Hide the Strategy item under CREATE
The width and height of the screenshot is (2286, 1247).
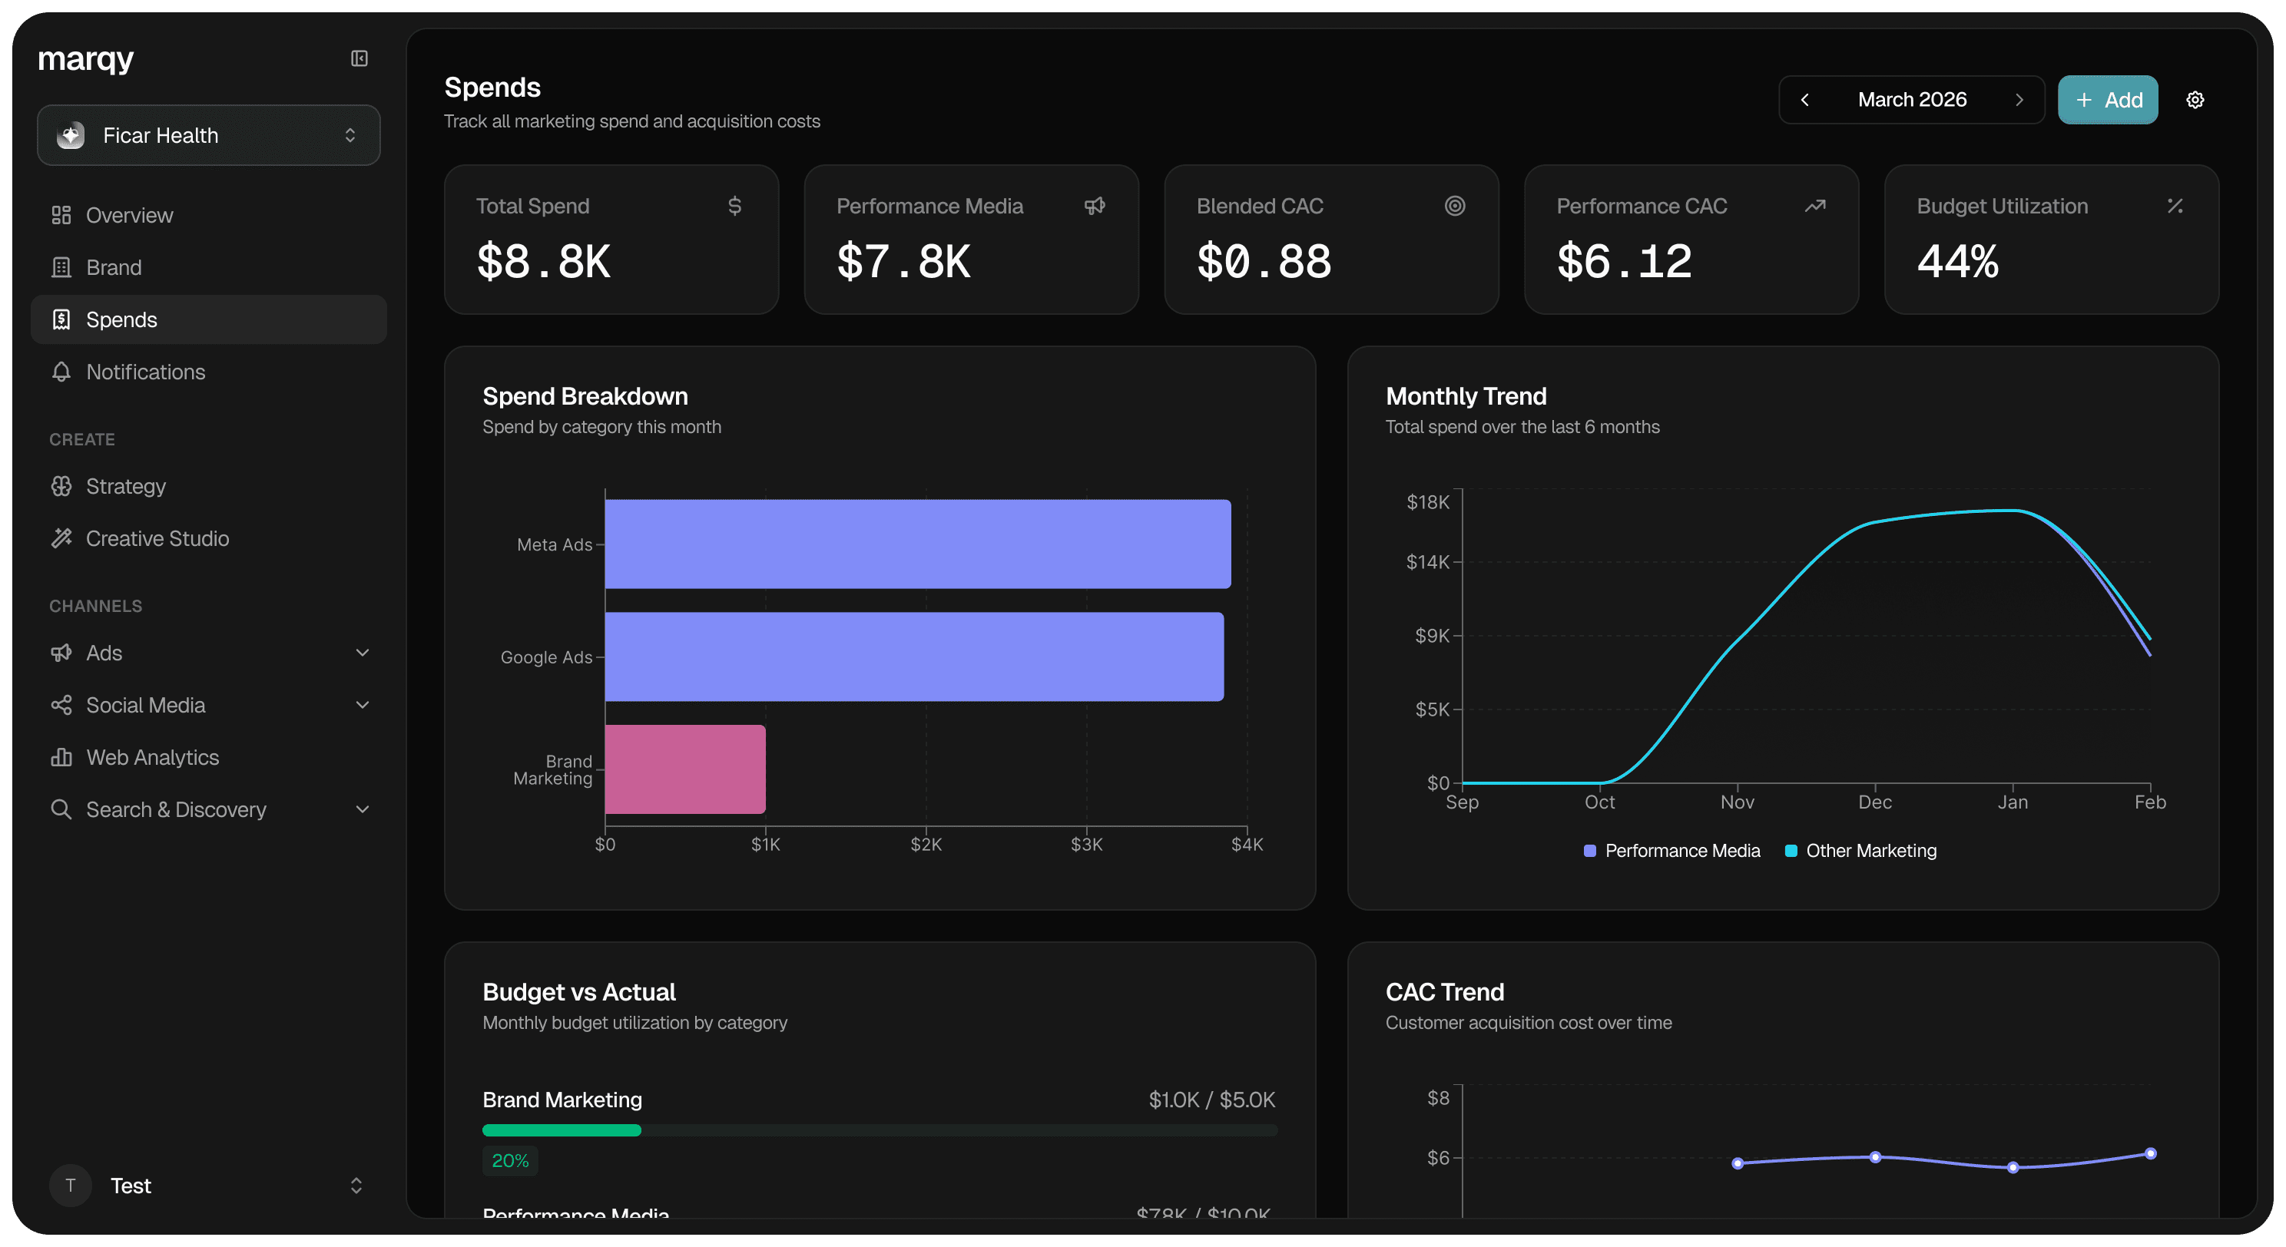point(126,486)
